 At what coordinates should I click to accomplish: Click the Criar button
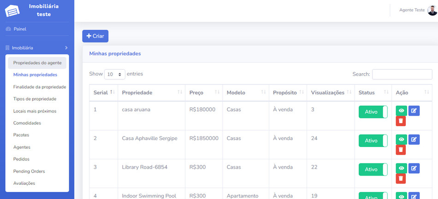(x=95, y=36)
